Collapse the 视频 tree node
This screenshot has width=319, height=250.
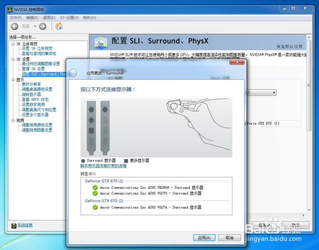point(13,121)
